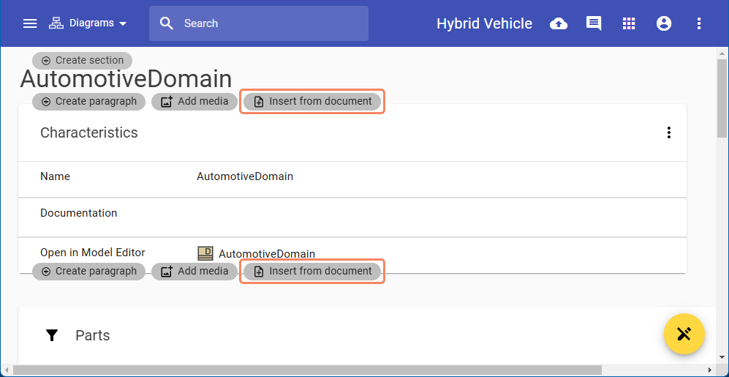Click the top Add media button
The width and height of the screenshot is (729, 377).
194,102
